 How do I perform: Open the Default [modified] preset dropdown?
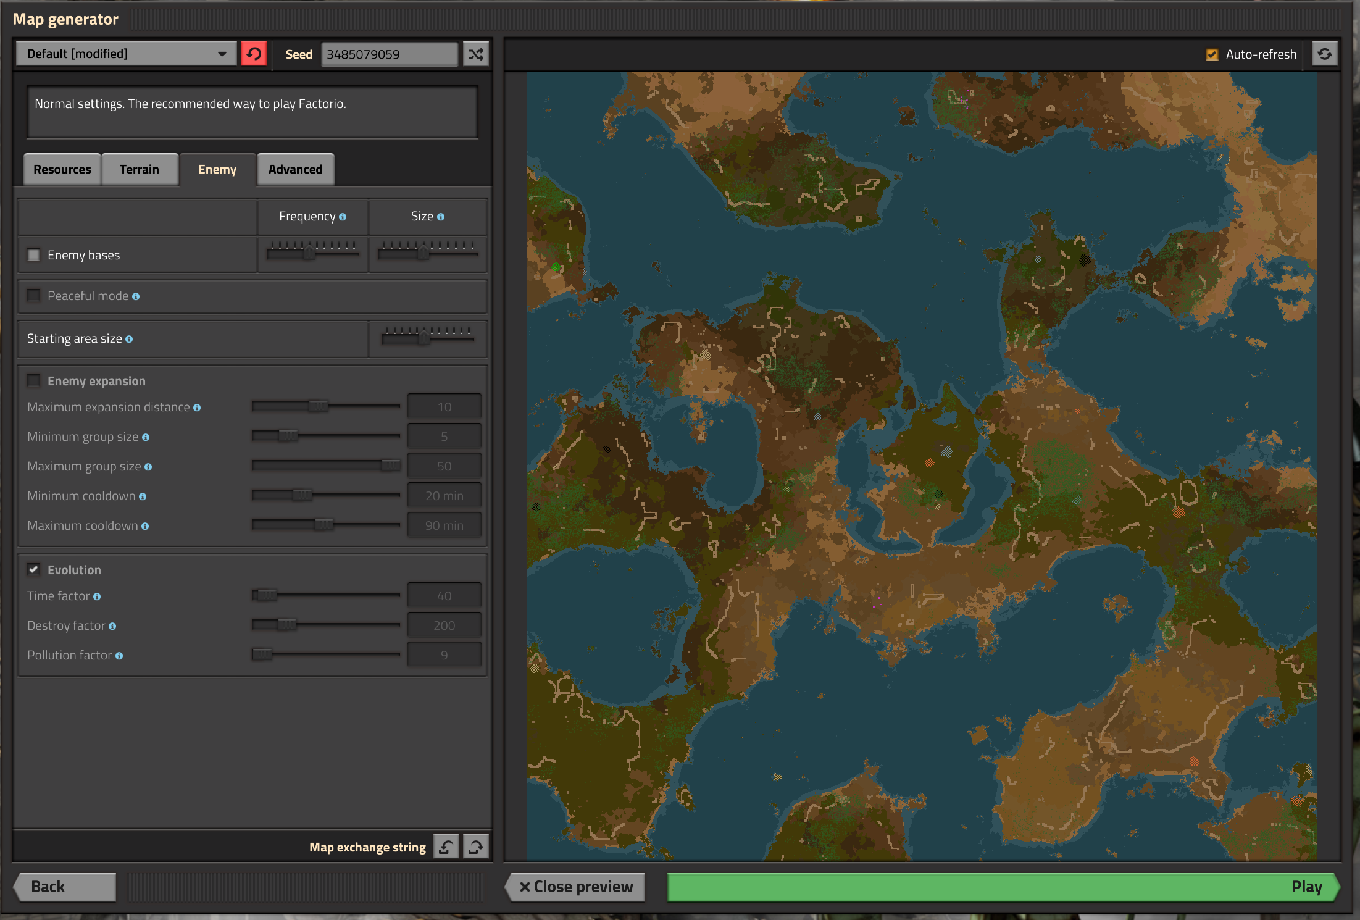[126, 54]
